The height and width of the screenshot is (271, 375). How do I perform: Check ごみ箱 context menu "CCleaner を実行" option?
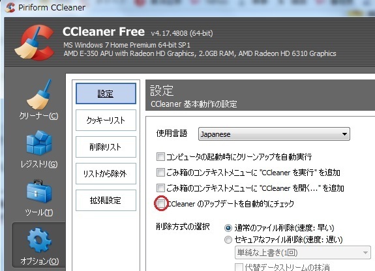pos(160,172)
